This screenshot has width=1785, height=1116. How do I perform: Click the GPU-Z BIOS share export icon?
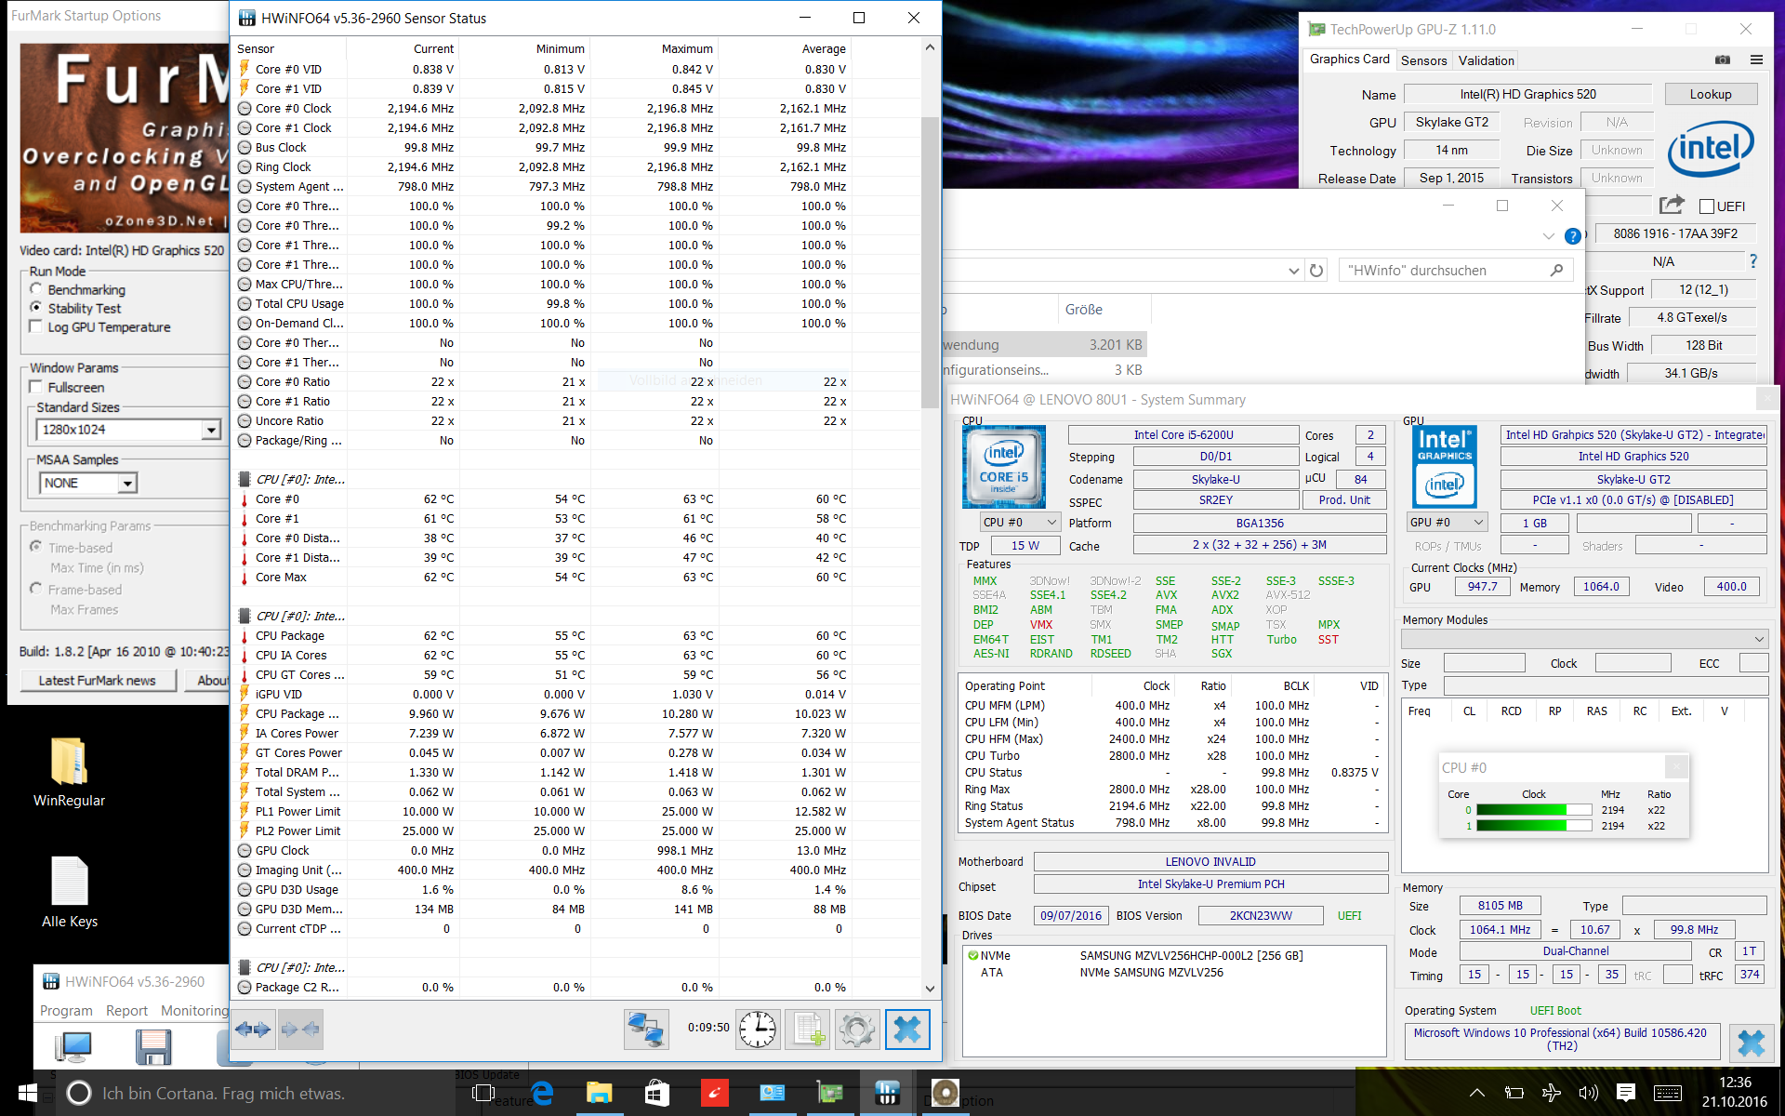1671,205
